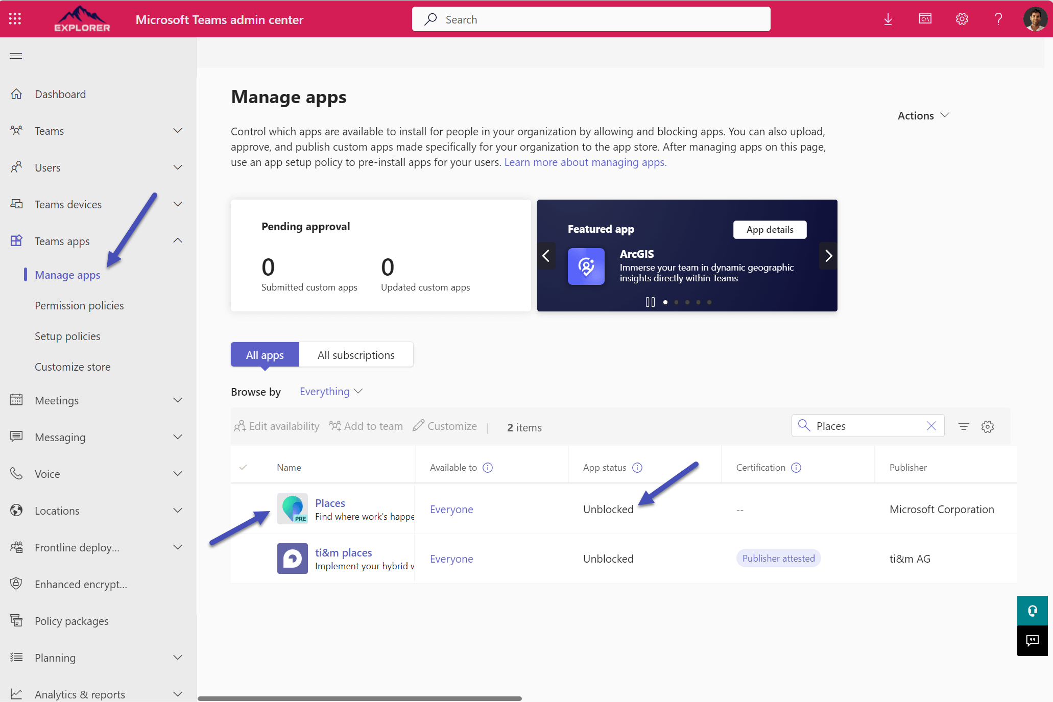1053x702 pixels.
Task: Click the feedback chat icon button
Action: tap(1032, 640)
